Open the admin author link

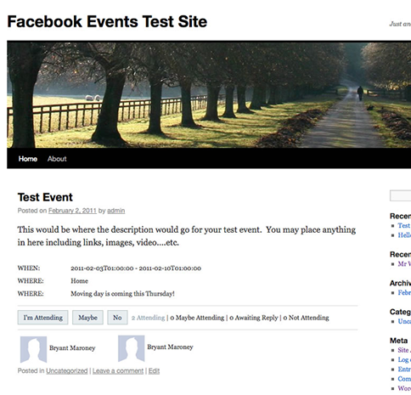click(116, 211)
